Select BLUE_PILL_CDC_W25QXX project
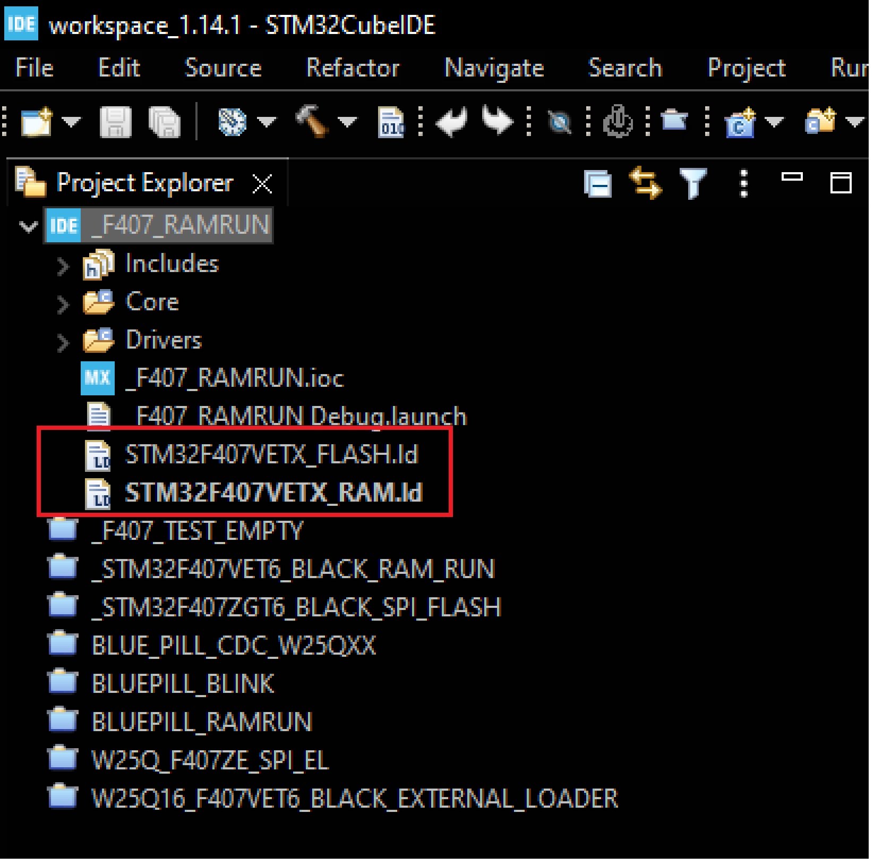 [x=234, y=646]
